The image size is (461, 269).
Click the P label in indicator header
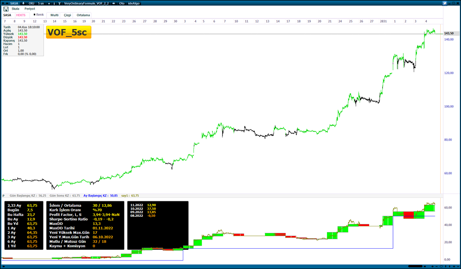[3, 196]
